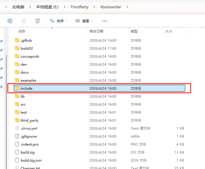Select the .gitignore file icon
Image resolution: width=205 pixels, height=169 pixels.
click(17, 136)
